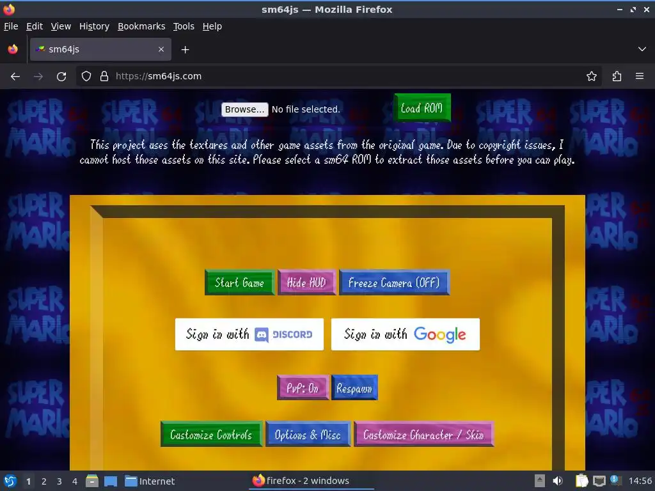Expand Customize Character / Skin section
Image resolution: width=655 pixels, height=491 pixels.
(x=423, y=435)
